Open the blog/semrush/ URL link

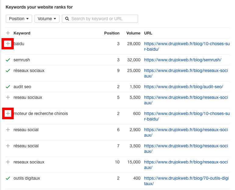pyautogui.click(x=183, y=60)
